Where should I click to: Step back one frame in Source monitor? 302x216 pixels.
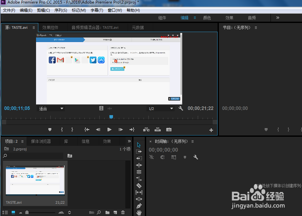[98, 130]
